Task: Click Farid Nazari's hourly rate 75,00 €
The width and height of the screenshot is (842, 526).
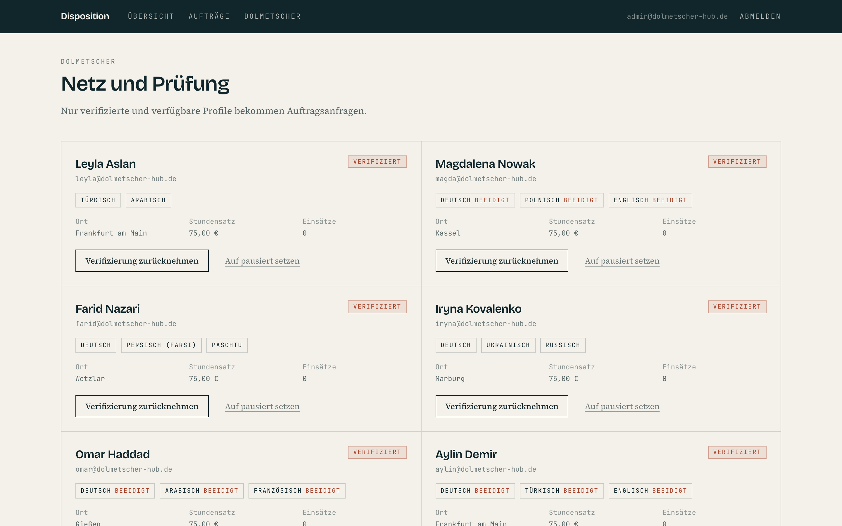Action: point(203,378)
